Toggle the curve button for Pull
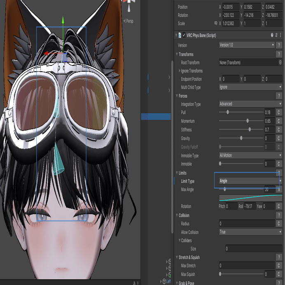The height and width of the screenshot is (285, 285). (279, 112)
